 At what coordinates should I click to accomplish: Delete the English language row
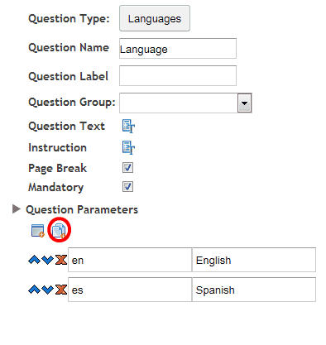click(x=61, y=260)
